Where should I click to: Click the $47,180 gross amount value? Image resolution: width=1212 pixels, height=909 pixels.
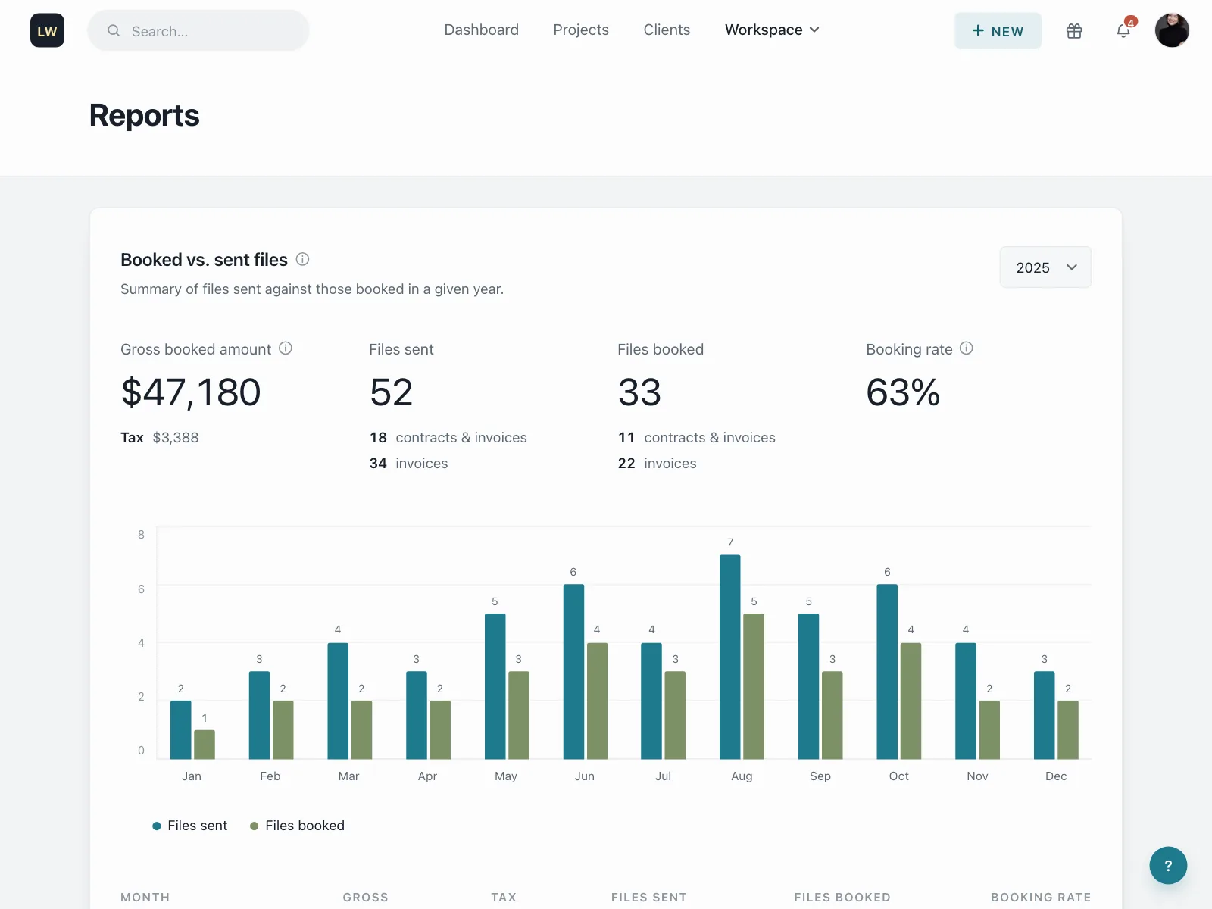pyautogui.click(x=191, y=392)
